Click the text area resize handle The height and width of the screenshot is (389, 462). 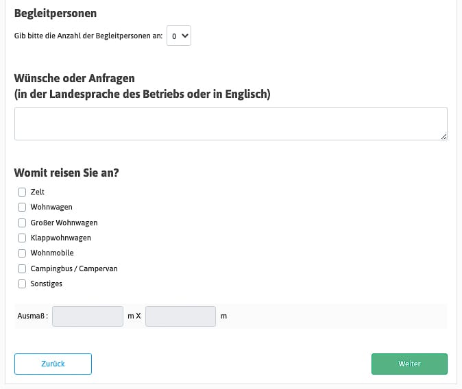point(443,136)
